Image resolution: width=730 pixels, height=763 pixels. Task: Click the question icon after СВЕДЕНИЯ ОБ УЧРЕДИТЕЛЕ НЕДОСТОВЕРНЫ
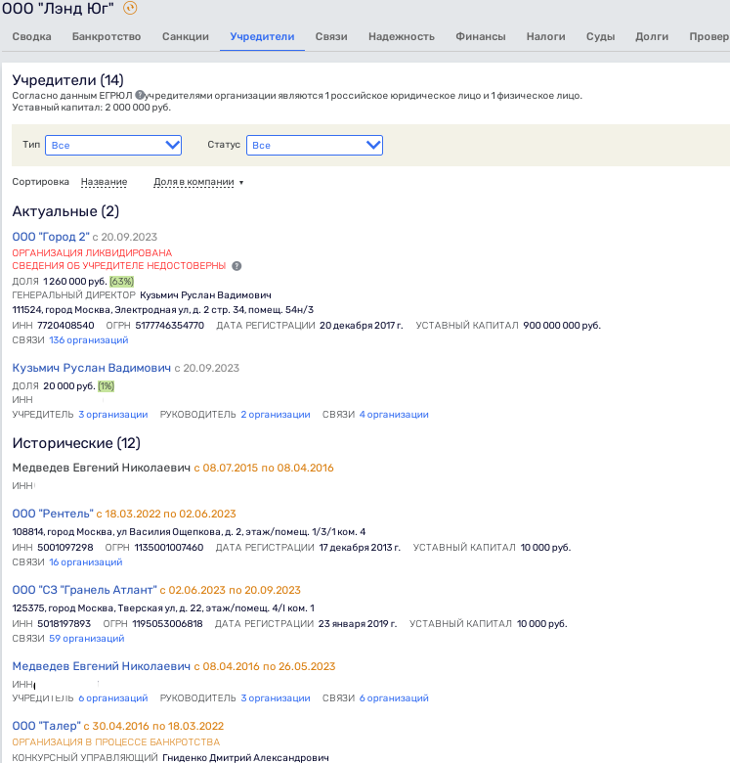(x=236, y=266)
